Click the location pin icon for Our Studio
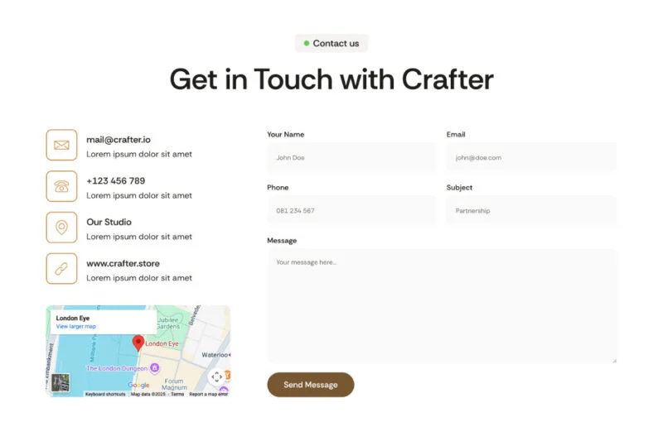 point(61,228)
